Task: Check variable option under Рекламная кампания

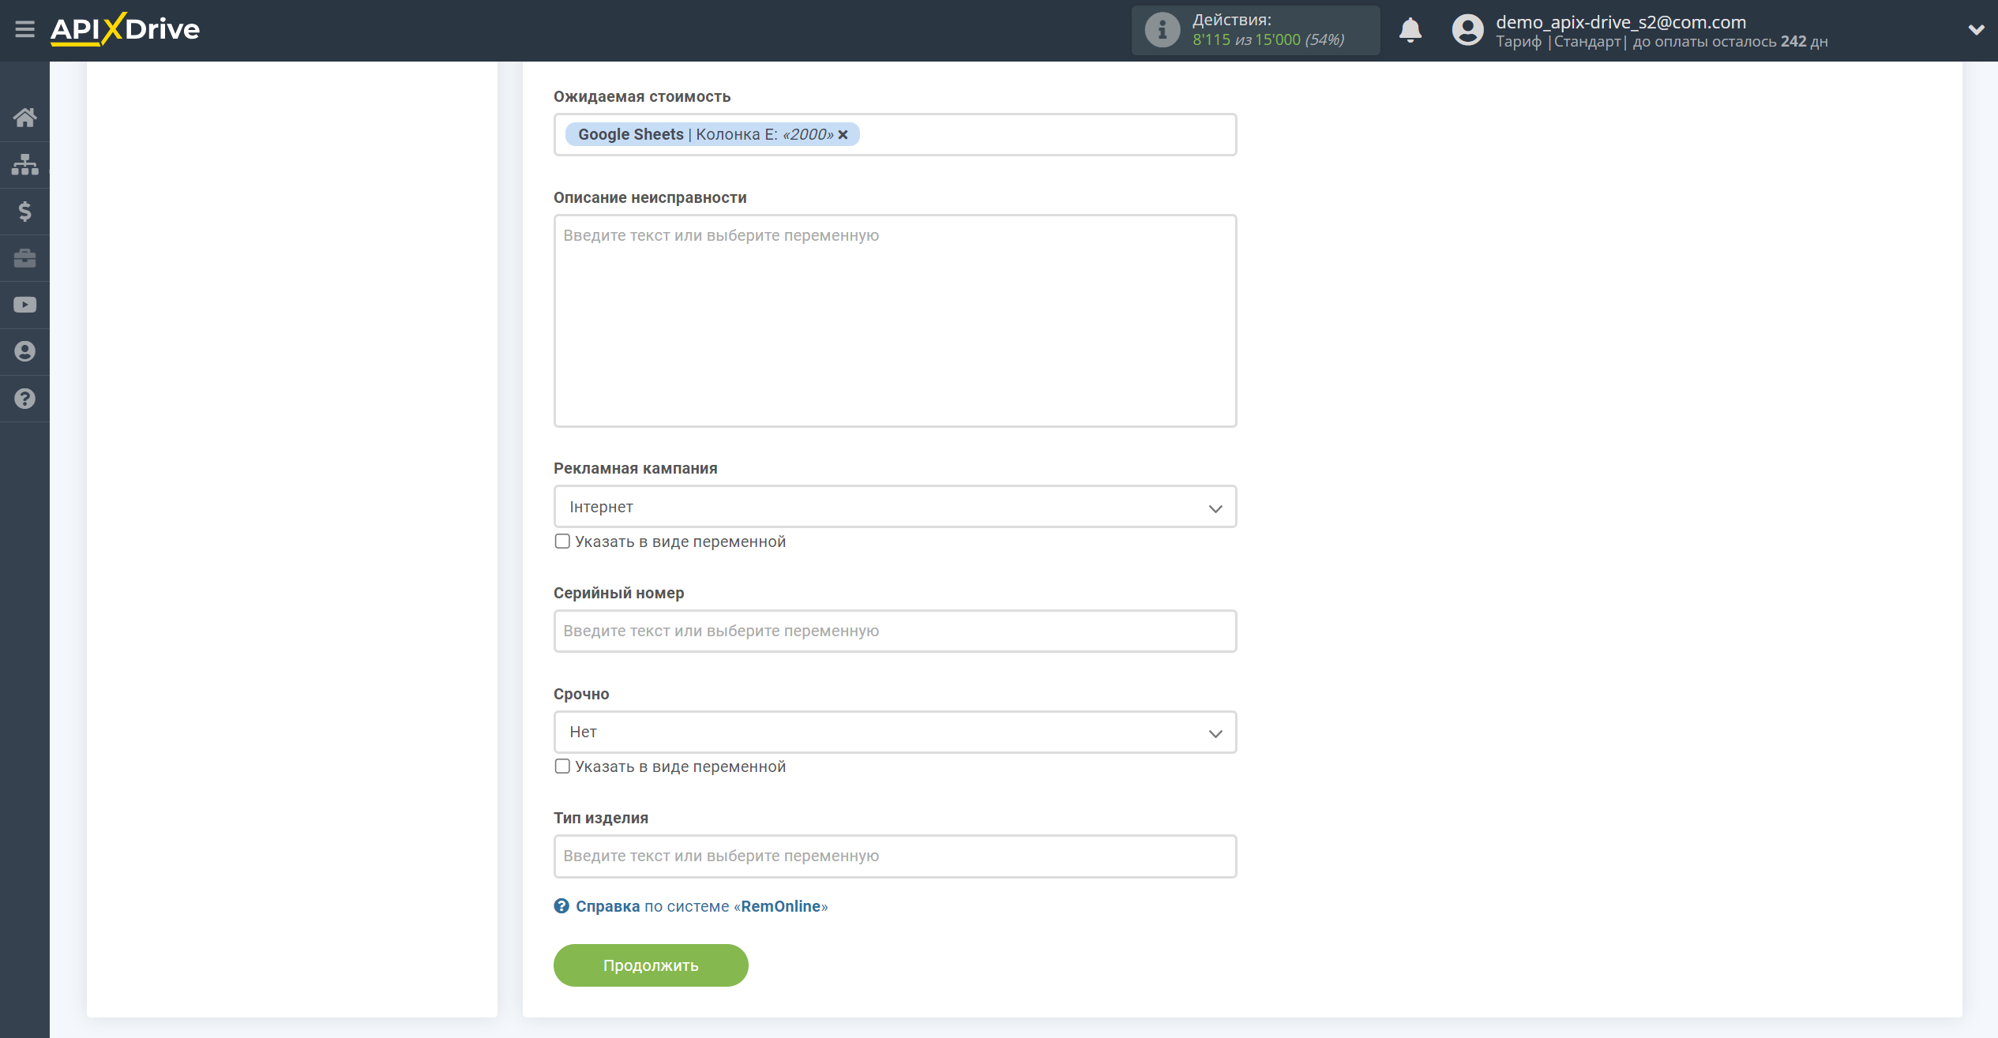Action: pos(562,541)
